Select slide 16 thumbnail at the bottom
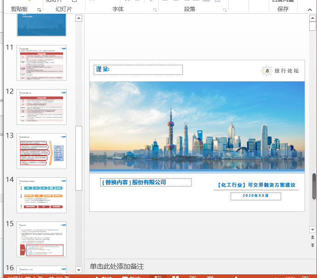 (41, 270)
